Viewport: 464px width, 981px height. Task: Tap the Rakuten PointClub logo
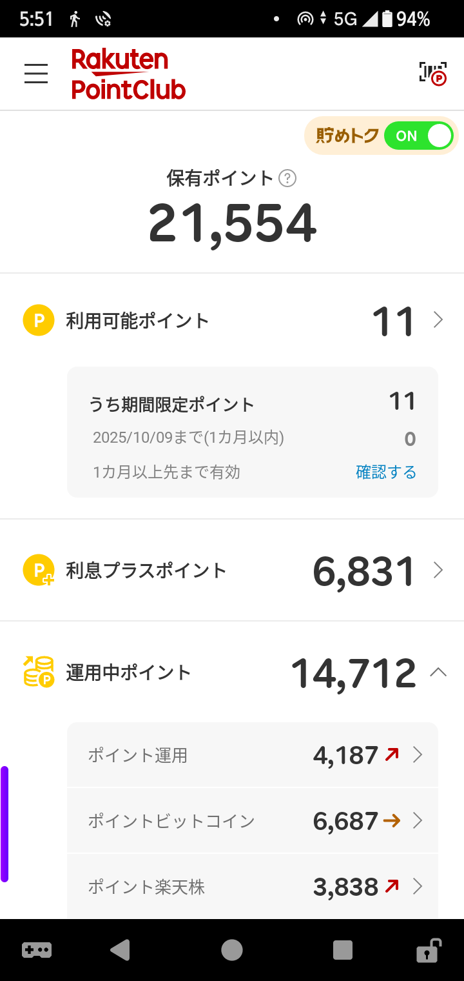click(128, 74)
